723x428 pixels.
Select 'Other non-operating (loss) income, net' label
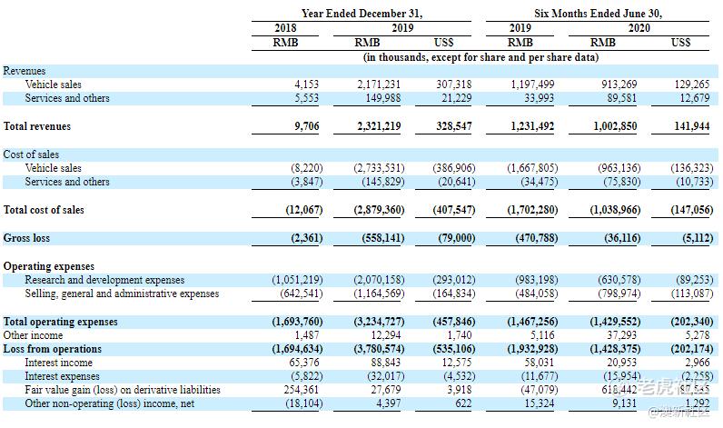click(x=110, y=403)
